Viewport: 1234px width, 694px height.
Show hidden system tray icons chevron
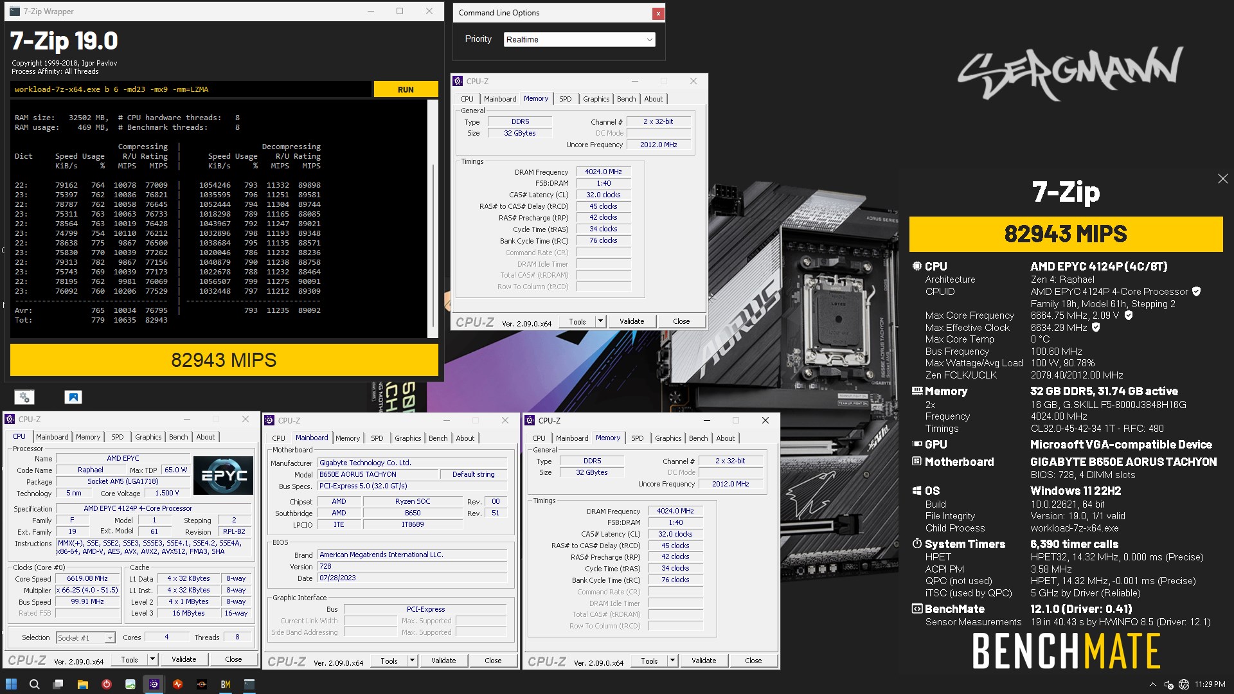click(1152, 685)
